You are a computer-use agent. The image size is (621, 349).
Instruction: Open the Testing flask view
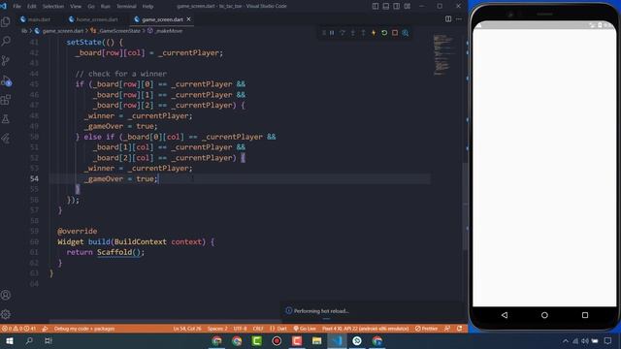pyautogui.click(x=6, y=118)
